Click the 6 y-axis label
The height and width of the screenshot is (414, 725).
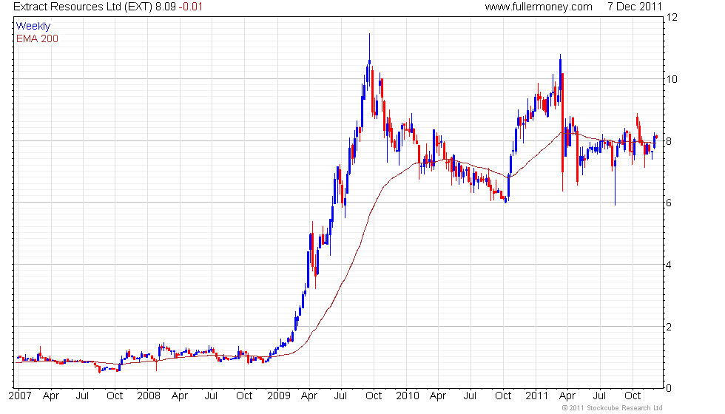pos(669,203)
